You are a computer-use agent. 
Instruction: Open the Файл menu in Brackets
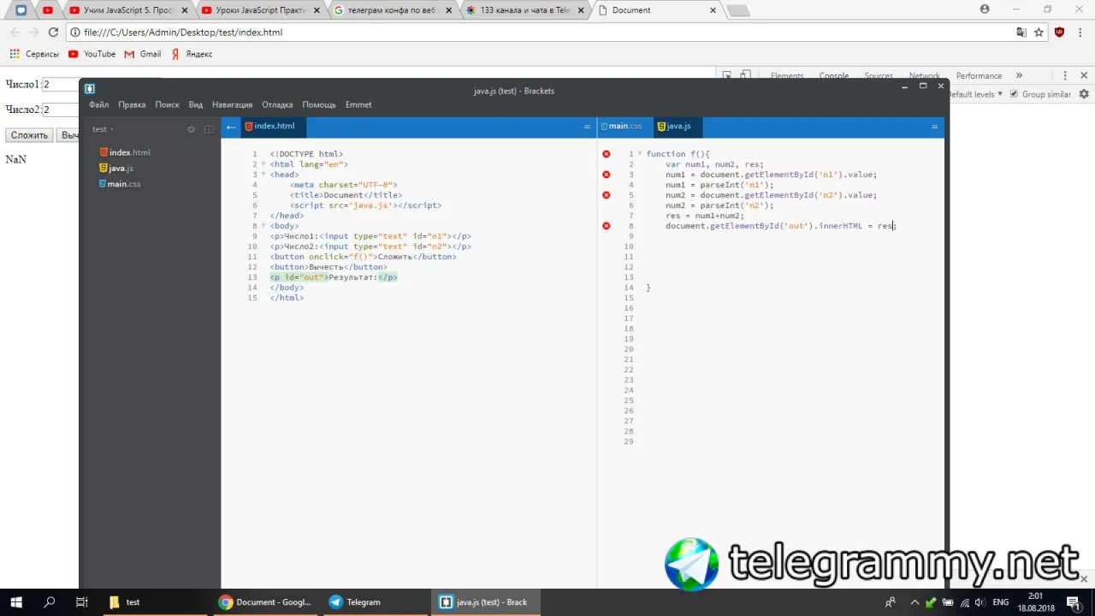click(x=98, y=104)
